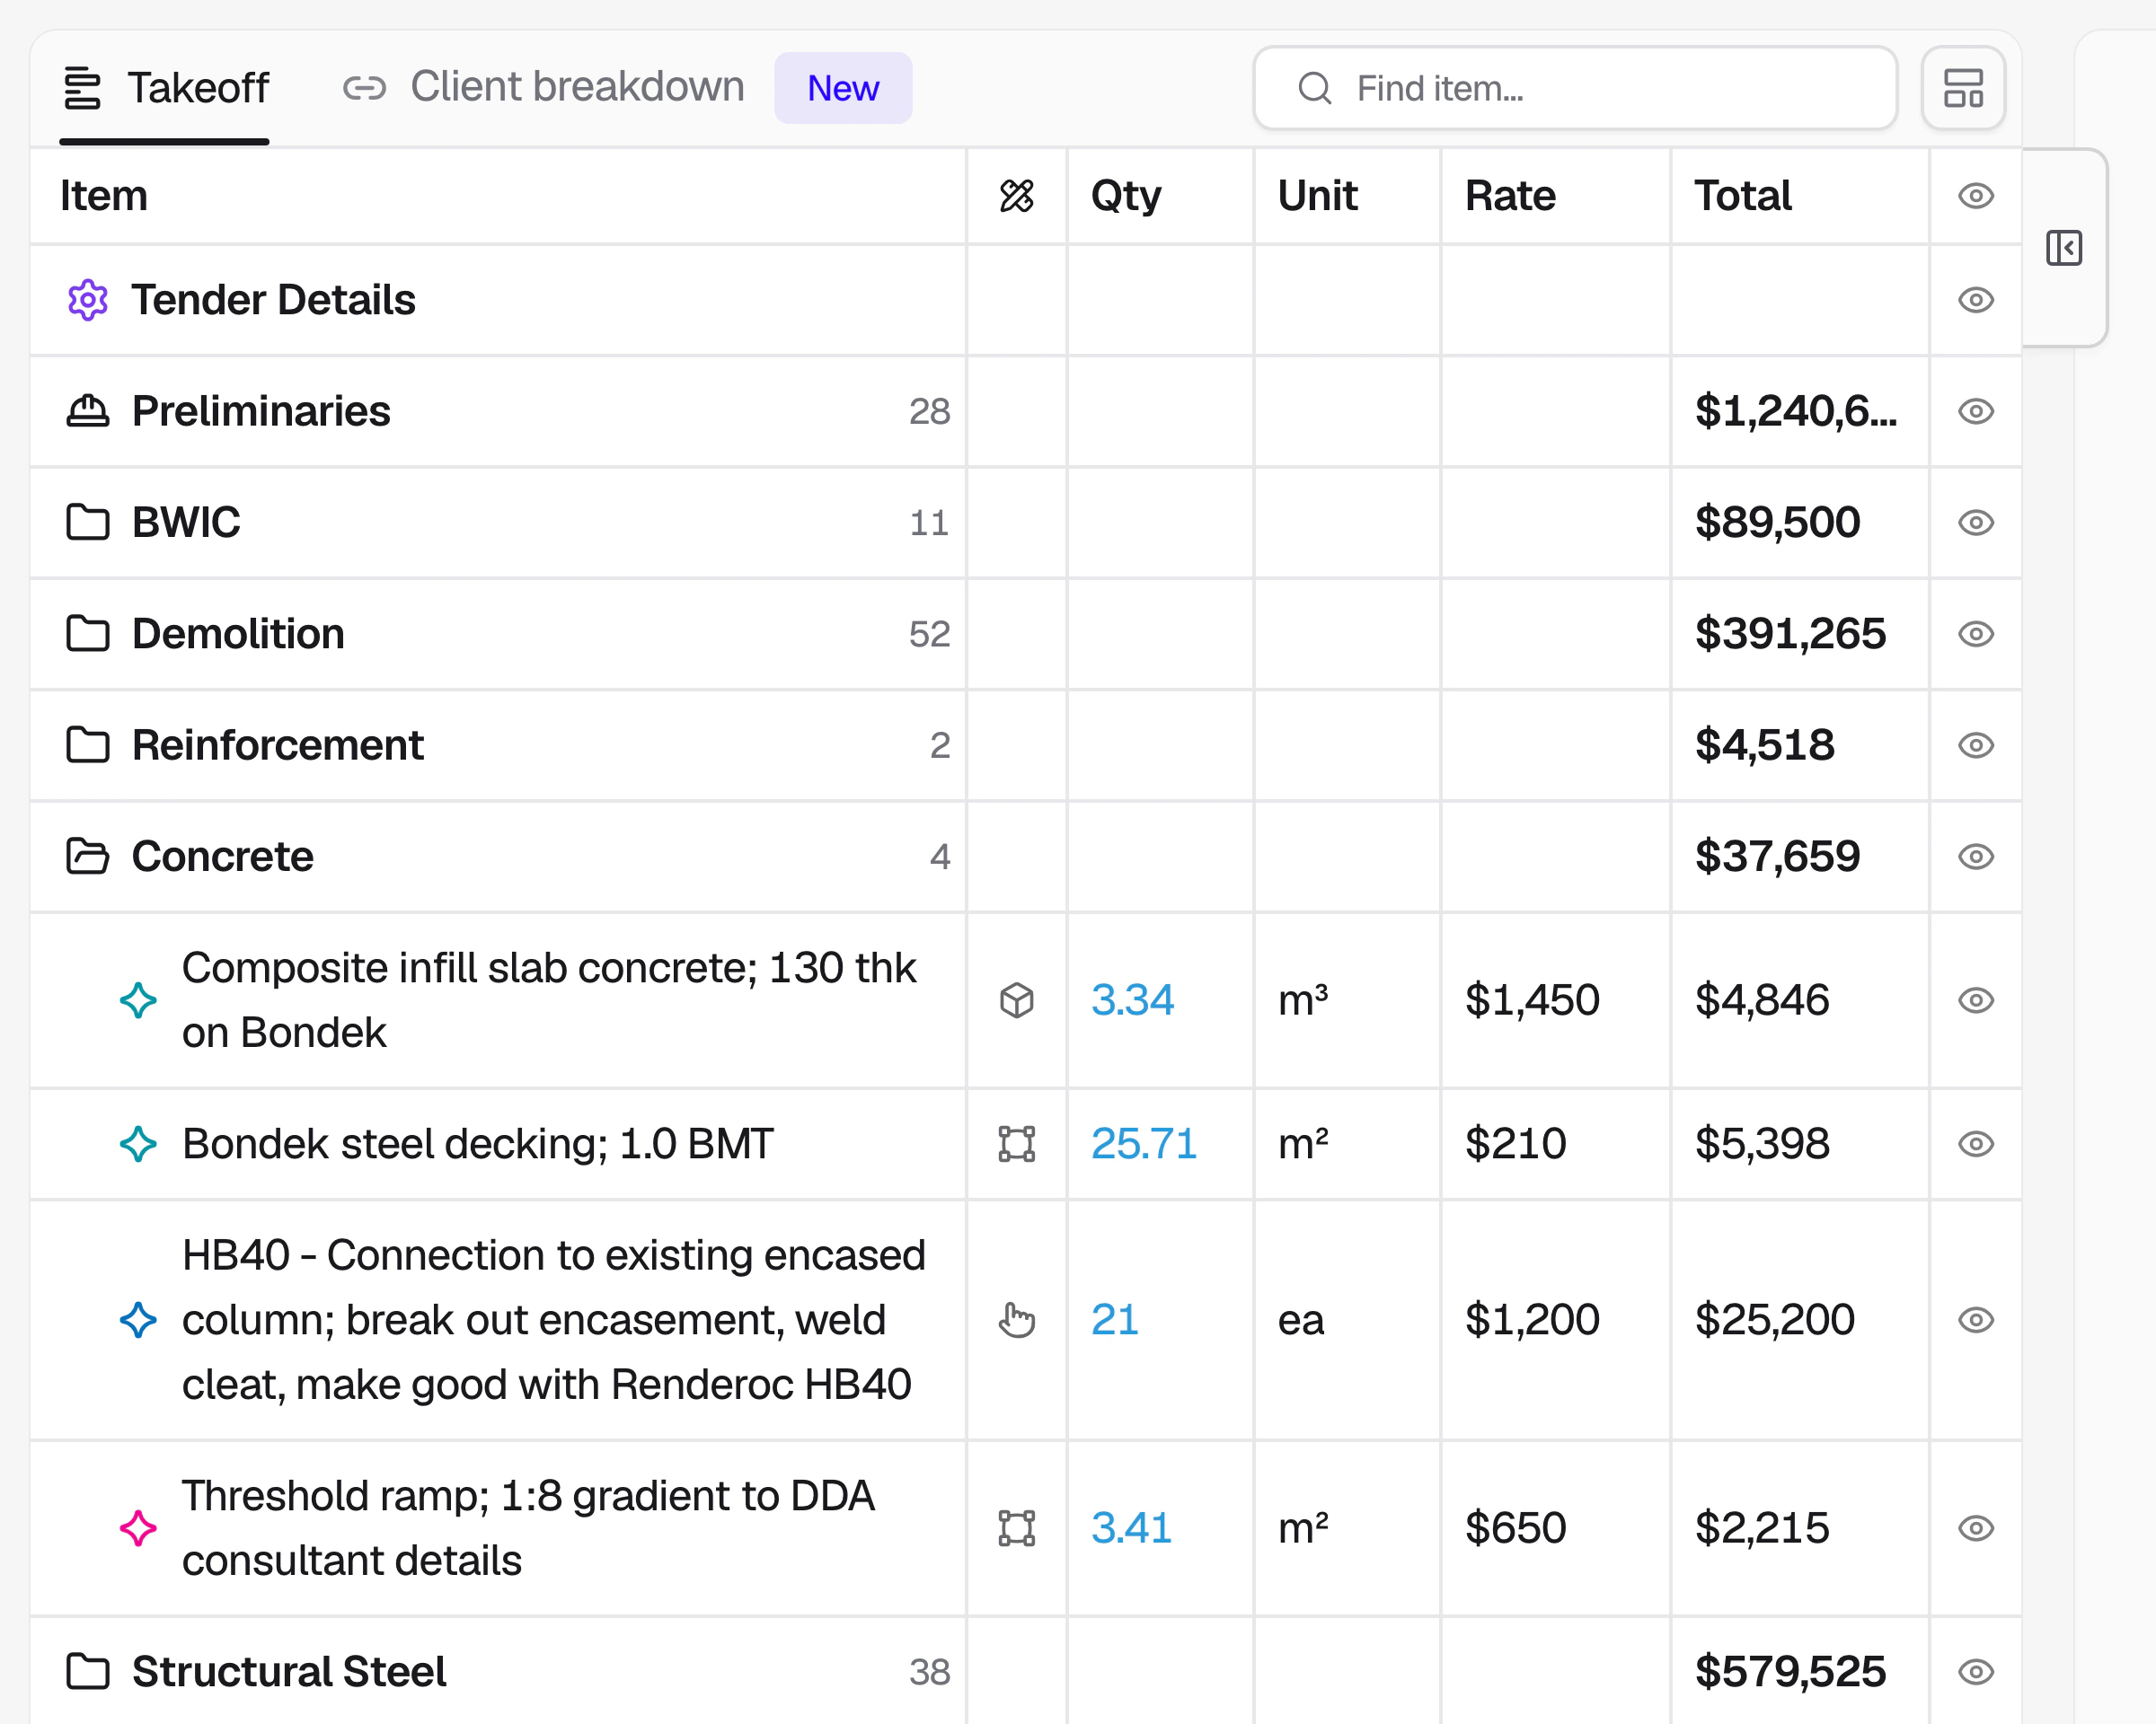Screen dimensions: 2156x1724
Task: Switch to the Client breakdown tab
Action: 544,88
